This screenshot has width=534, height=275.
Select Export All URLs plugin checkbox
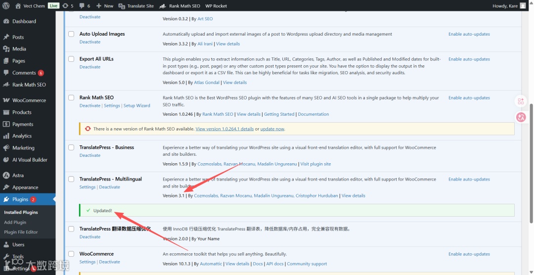tap(71, 59)
